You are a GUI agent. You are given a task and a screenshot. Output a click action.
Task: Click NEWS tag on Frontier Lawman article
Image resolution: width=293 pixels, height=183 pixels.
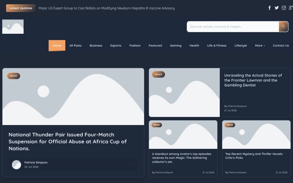coord(158,74)
